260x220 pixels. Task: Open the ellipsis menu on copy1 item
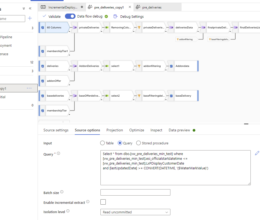coord(29,88)
